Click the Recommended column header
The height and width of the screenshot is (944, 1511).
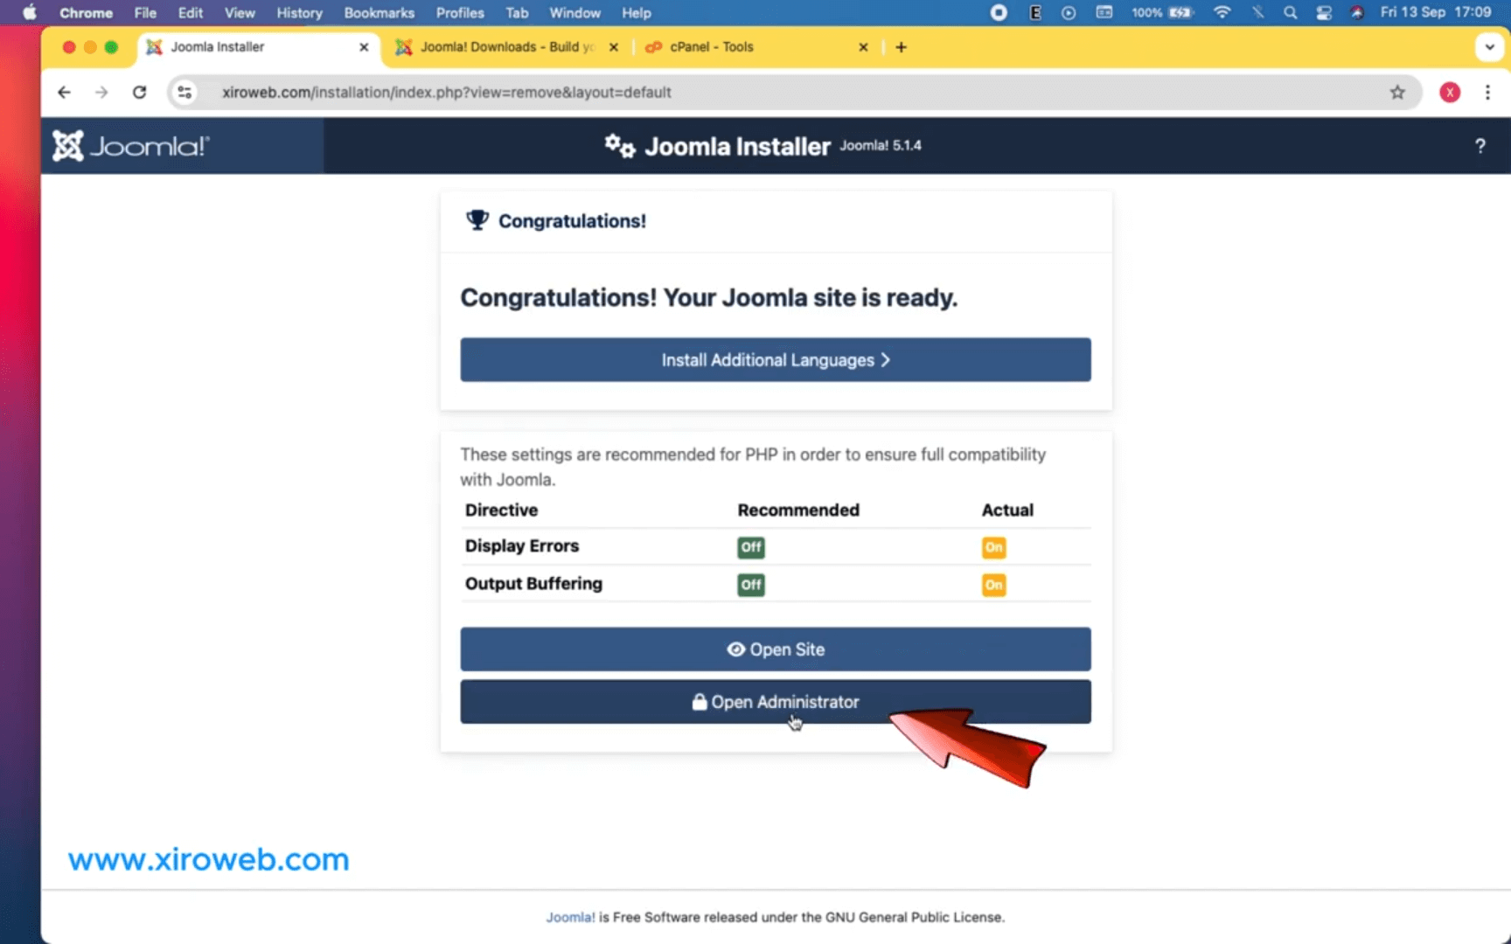pyautogui.click(x=797, y=510)
